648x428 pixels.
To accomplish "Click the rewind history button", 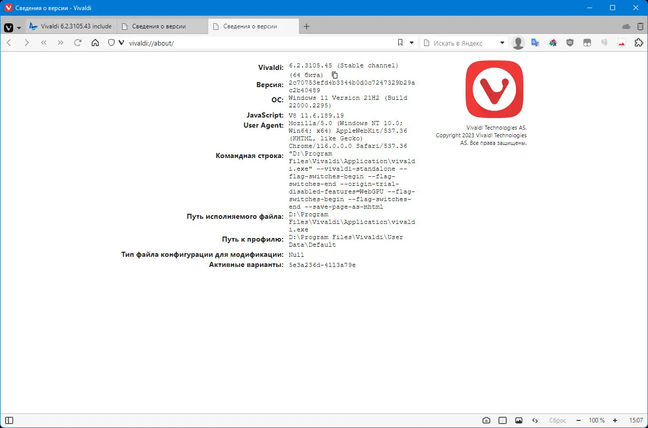I will [44, 43].
